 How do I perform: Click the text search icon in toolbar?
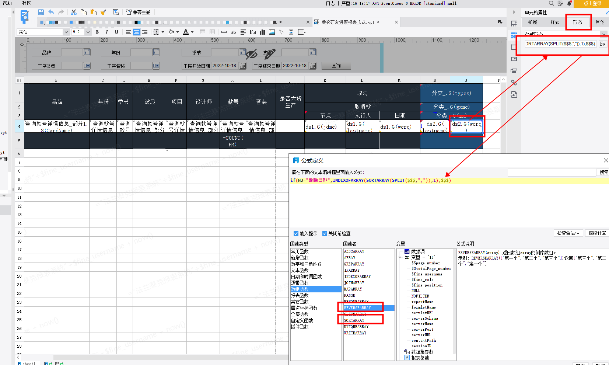(116, 12)
